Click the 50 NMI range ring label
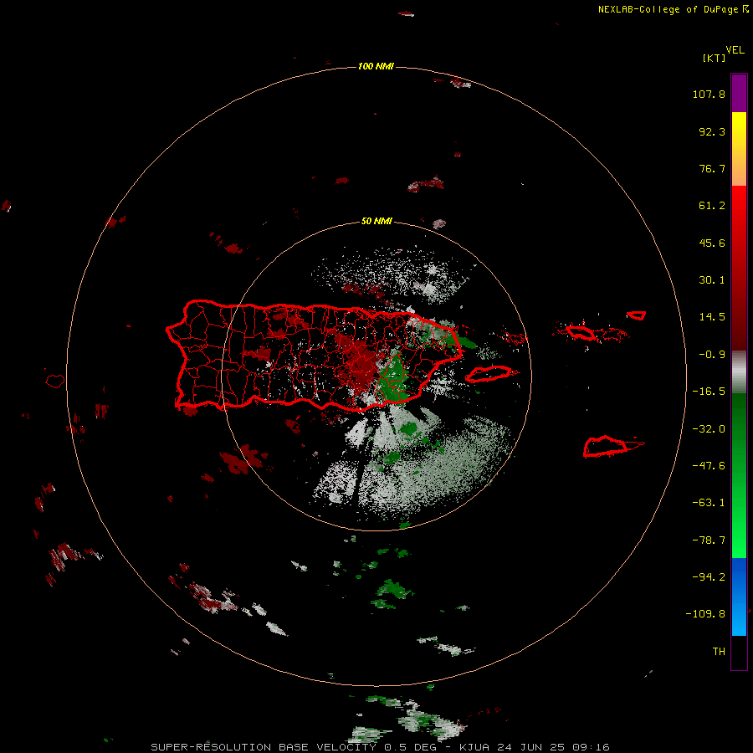753x753 pixels. click(x=376, y=221)
